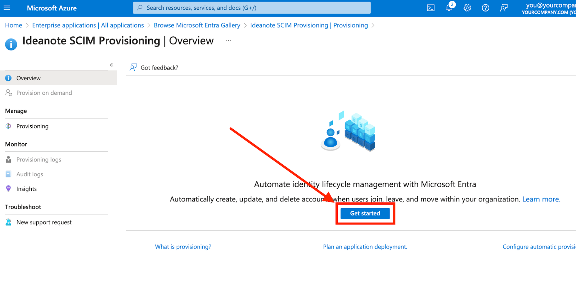Click the blue info icon beside page title
The height and width of the screenshot is (299, 576).
tap(11, 44)
